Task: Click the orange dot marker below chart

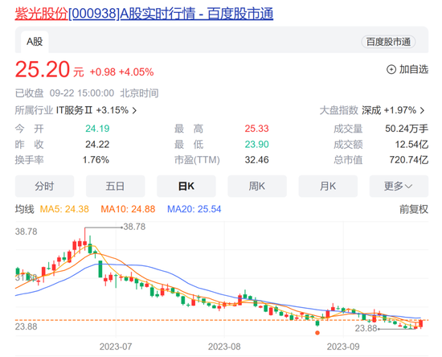Action: pyautogui.click(x=317, y=333)
